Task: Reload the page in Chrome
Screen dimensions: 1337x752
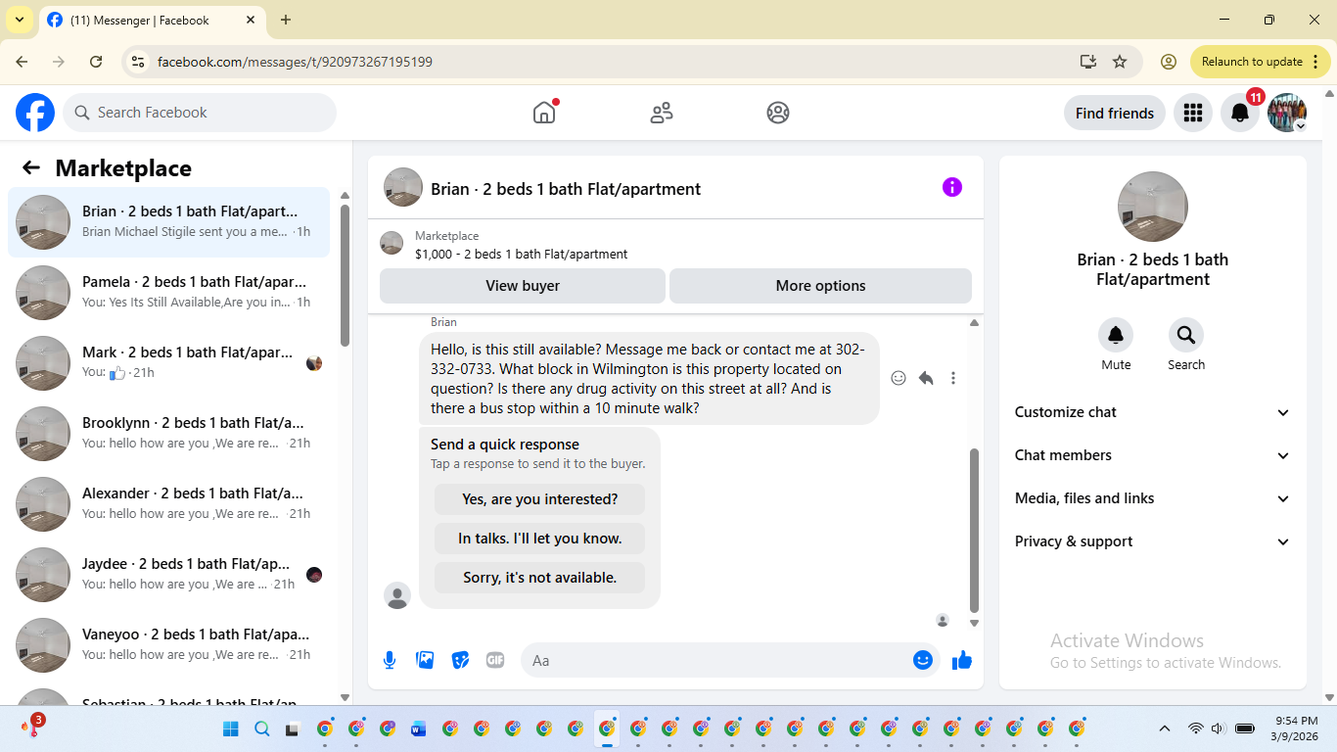Action: click(96, 62)
